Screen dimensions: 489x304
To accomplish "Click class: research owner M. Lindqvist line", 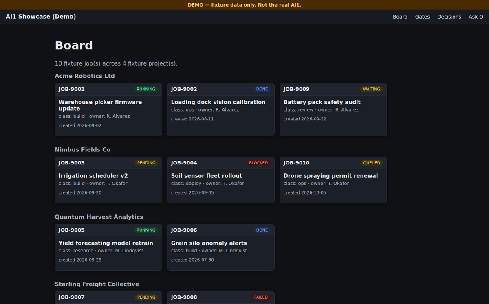I will pyautogui.click(x=101, y=251).
